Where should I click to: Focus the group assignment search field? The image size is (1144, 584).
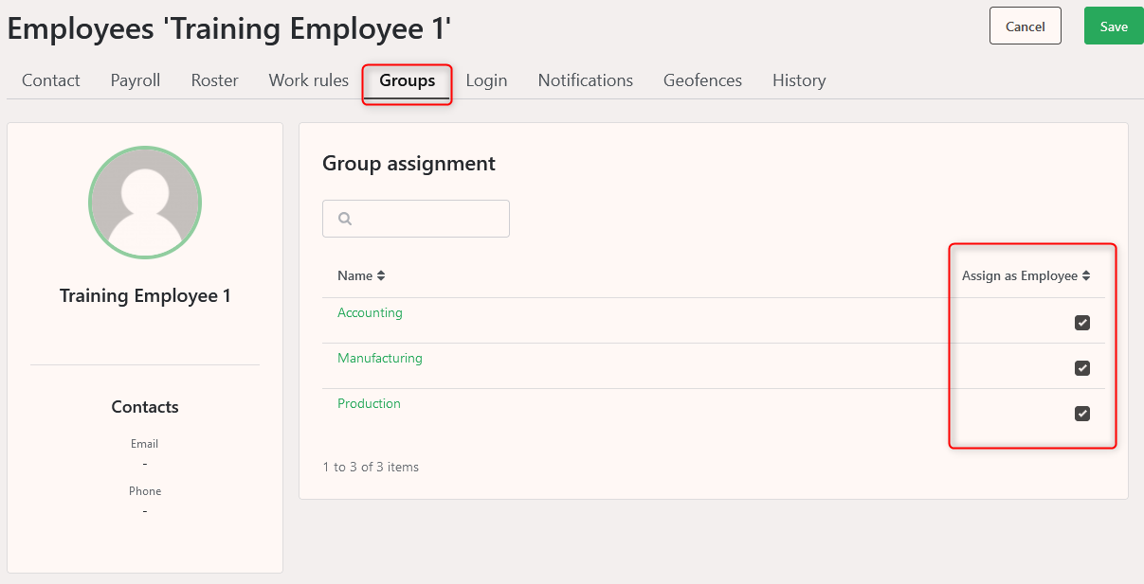coord(416,219)
